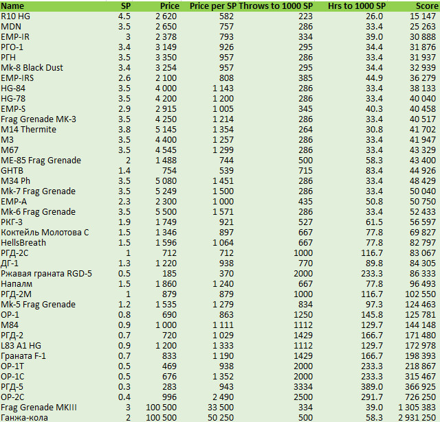
Task: Click the score value 15 147
Action: [x=423, y=16]
